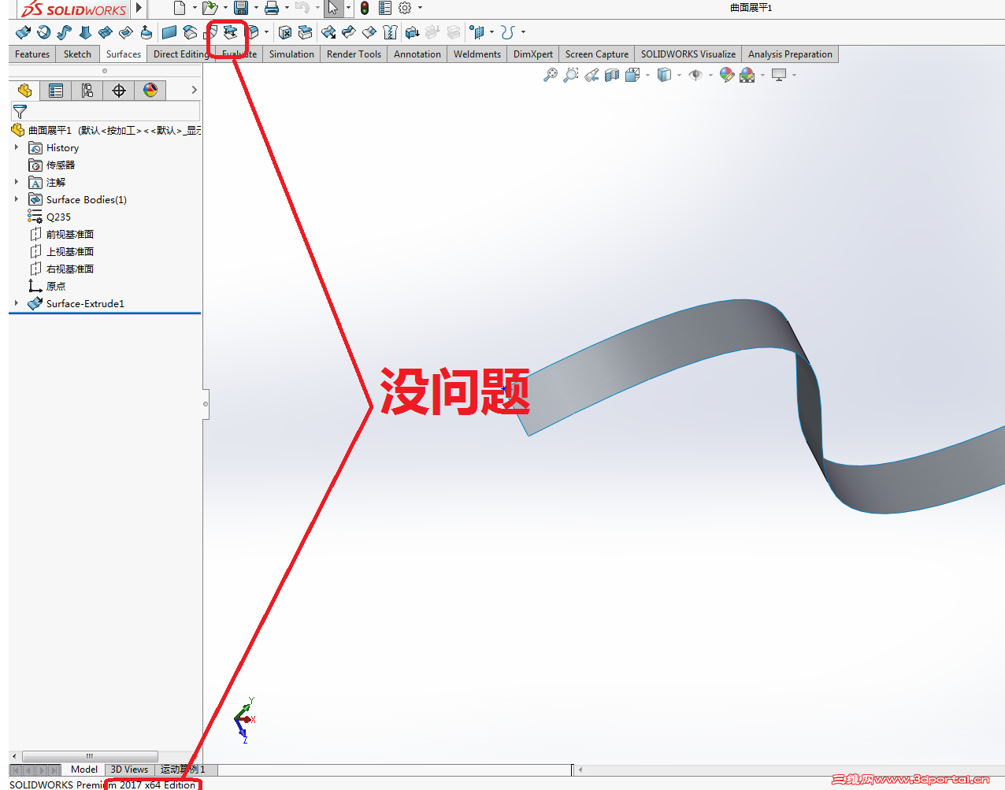1005x790 pixels.
Task: Expand the Surface-Extrude1 feature
Action: point(16,303)
